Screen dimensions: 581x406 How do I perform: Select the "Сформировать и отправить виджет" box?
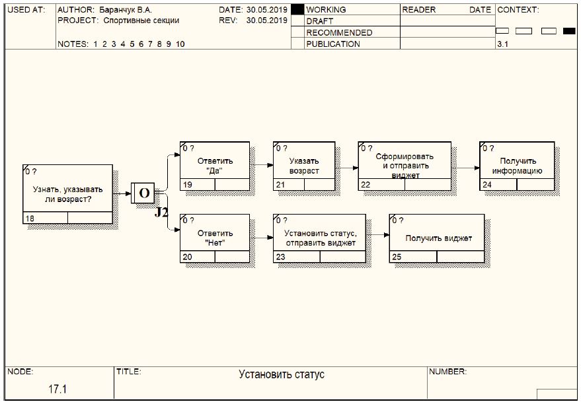[405, 166]
